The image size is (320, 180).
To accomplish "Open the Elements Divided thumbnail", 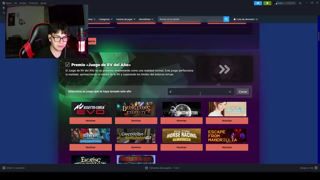I will click(90, 136).
